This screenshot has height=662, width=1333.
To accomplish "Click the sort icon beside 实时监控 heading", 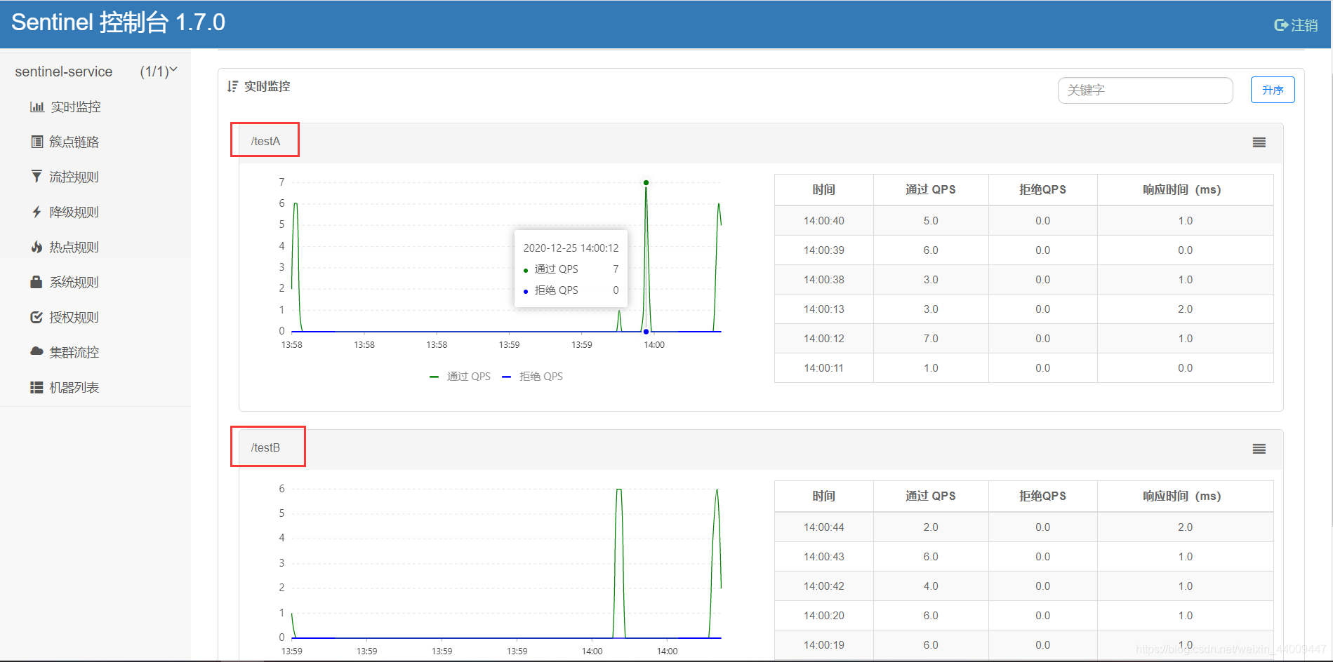I will click(x=232, y=86).
